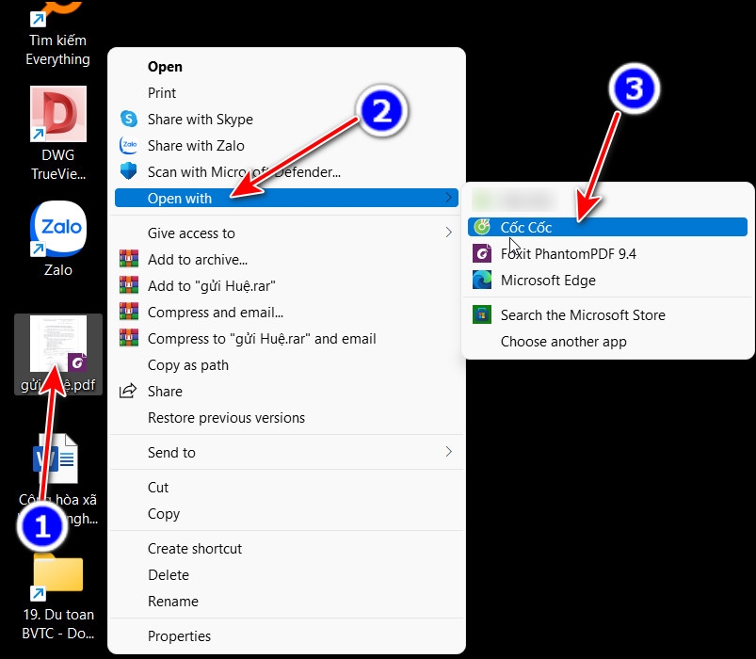Click WinRAR icon next to Add to archive
This screenshot has width=756, height=659.
coord(129,259)
